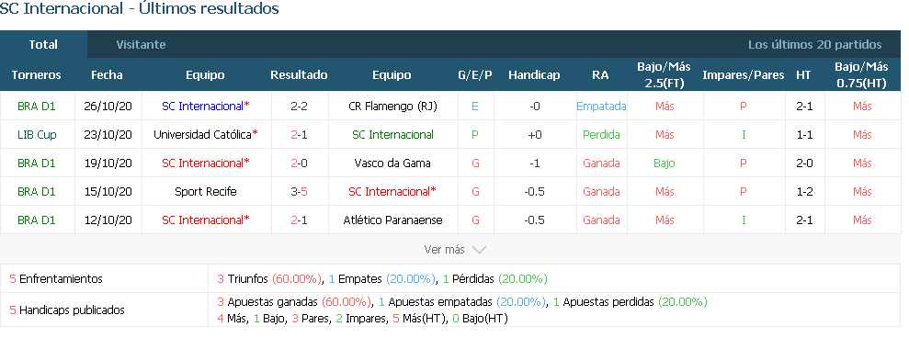Viewport: 909px width, 338px height.
Task: Open Sport Recife team page
Action: [205, 191]
